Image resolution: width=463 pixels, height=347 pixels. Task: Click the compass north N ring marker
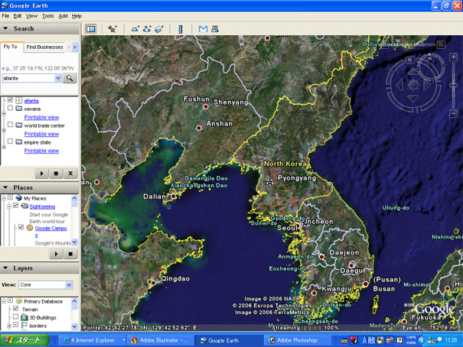click(x=409, y=60)
